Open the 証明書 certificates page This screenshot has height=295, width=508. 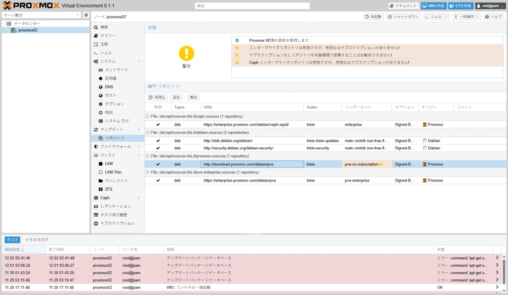(x=111, y=78)
